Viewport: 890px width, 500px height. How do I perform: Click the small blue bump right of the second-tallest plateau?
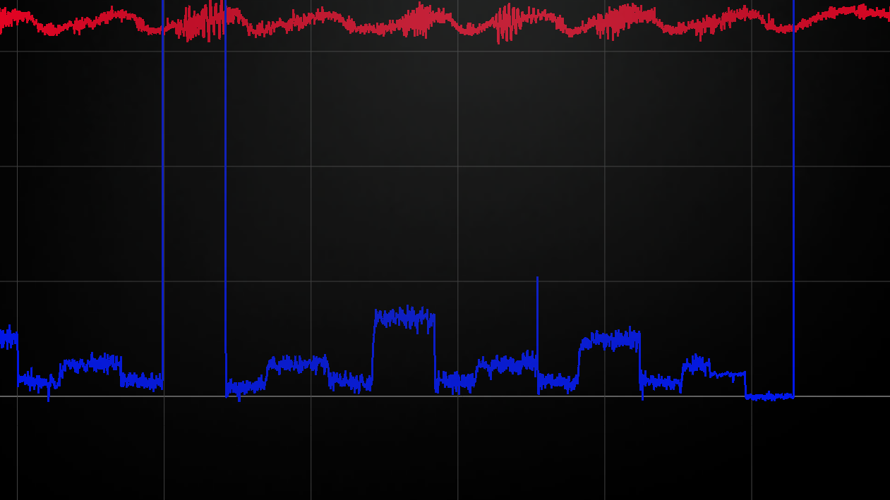click(x=696, y=365)
